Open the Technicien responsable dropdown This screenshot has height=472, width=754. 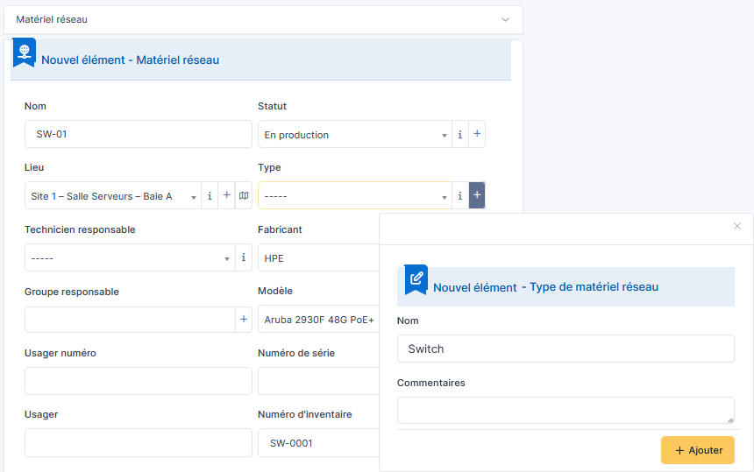click(130, 257)
